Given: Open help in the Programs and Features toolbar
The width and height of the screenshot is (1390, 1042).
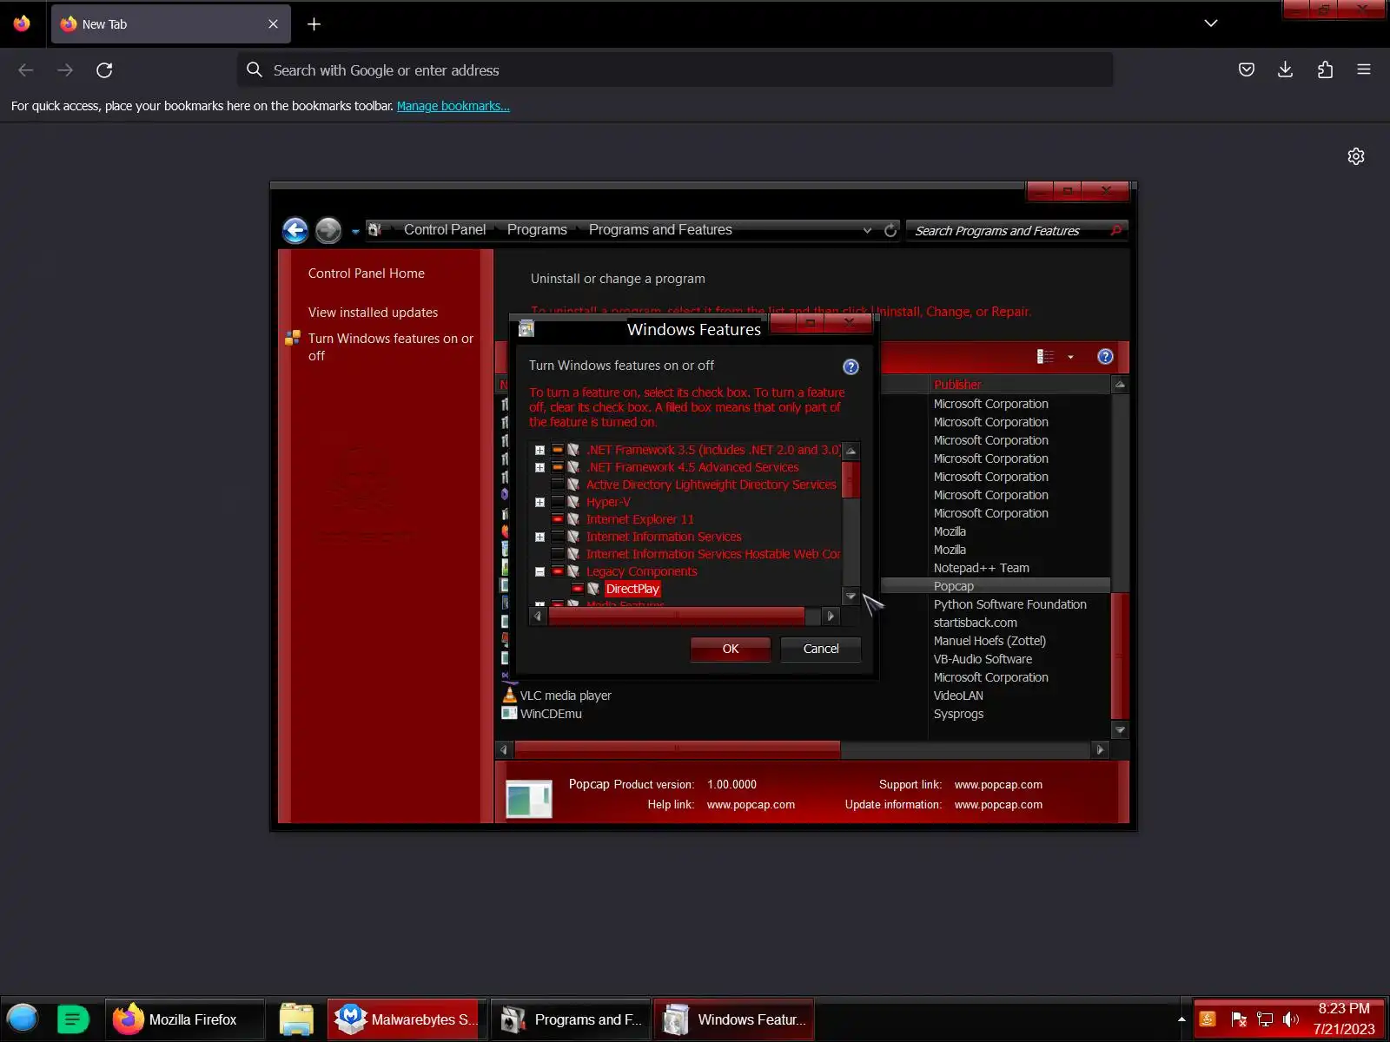Looking at the screenshot, I should pos(1105,357).
